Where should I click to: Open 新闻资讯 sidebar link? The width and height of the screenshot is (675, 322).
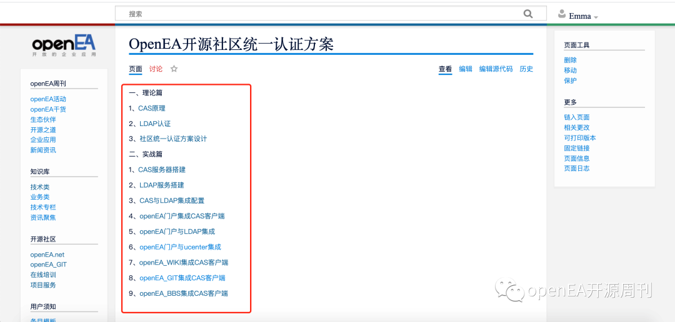[43, 150]
